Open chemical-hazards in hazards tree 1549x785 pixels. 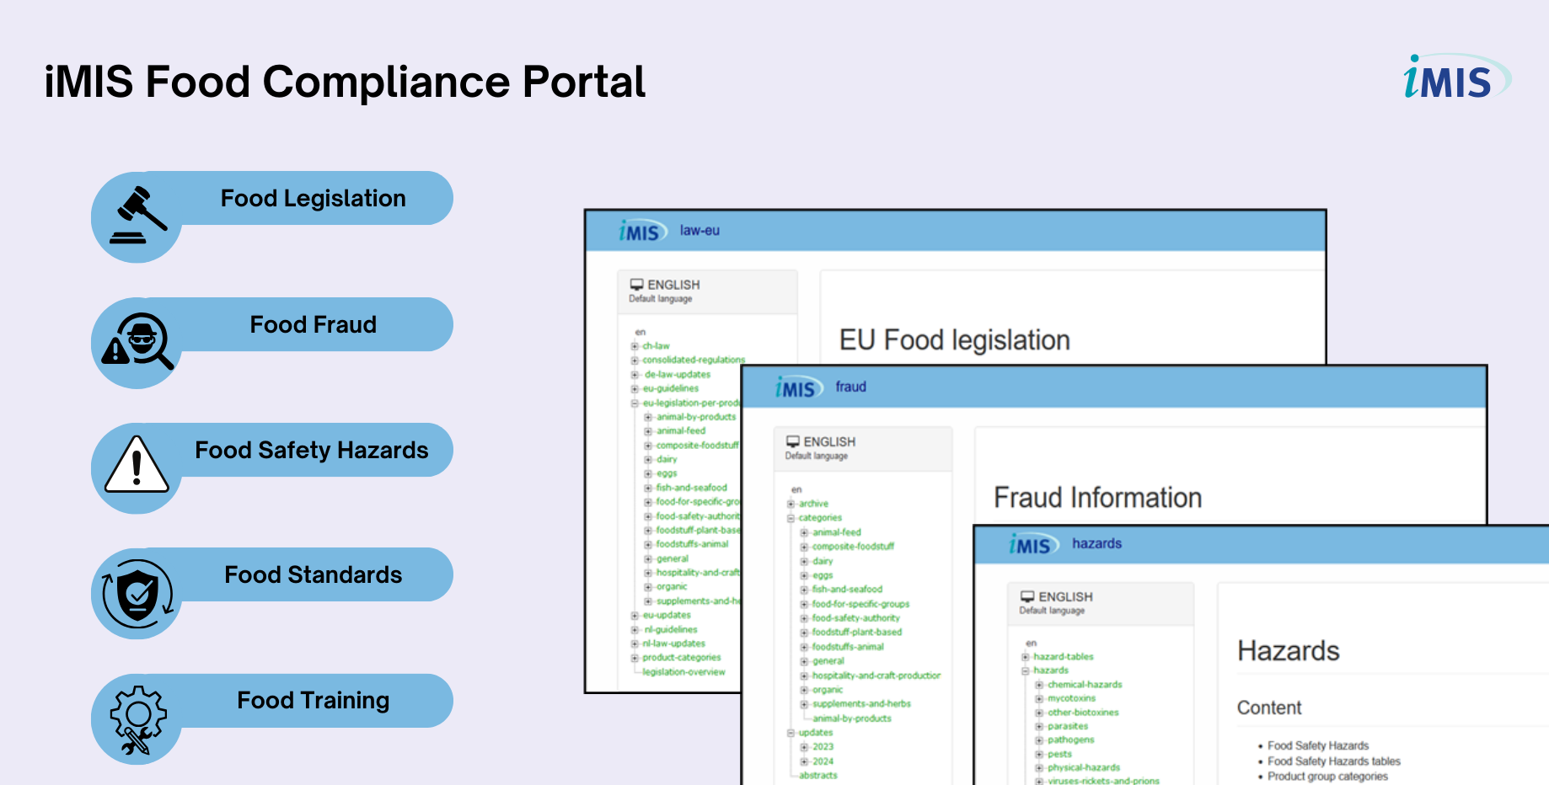pyautogui.click(x=1085, y=685)
